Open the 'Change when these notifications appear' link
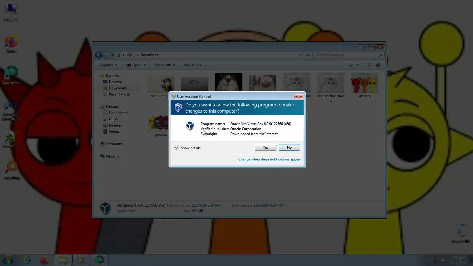The image size is (473, 266). 270,159
